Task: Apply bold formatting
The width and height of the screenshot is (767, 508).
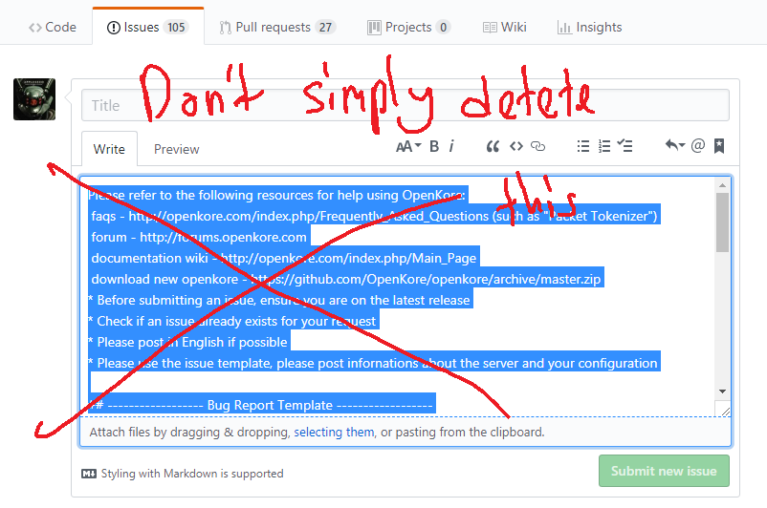Action: (x=434, y=146)
